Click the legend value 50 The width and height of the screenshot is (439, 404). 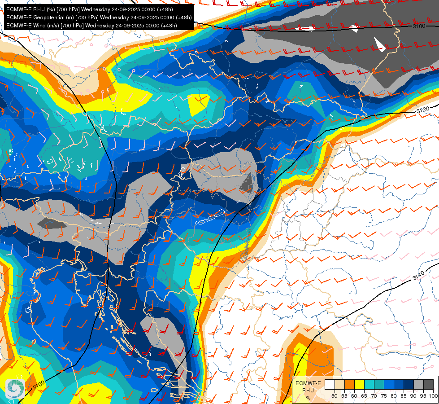334,396
